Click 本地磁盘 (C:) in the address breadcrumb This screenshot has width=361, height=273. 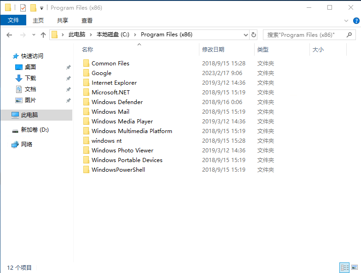(x=113, y=35)
